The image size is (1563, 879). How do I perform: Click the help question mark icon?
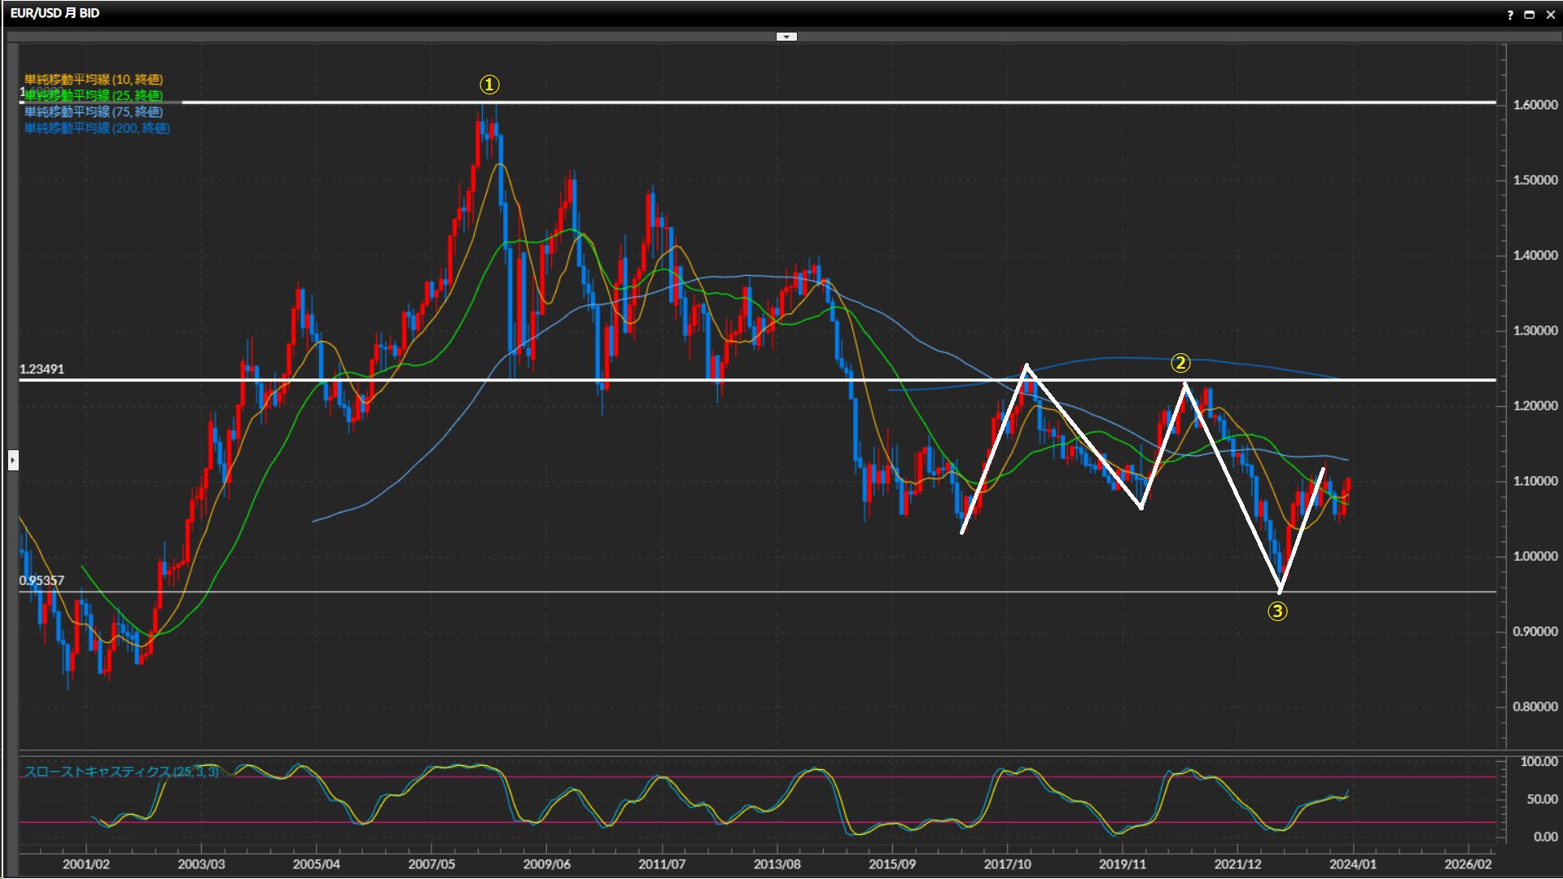click(x=1510, y=15)
